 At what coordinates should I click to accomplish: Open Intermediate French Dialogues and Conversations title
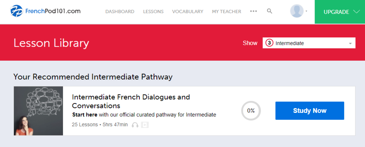click(131, 101)
